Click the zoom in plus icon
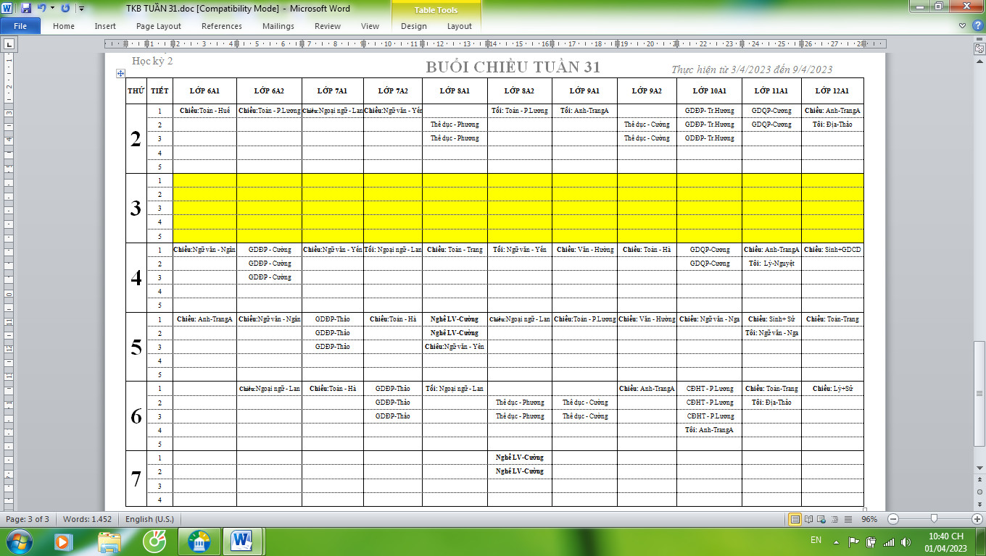This screenshot has width=986, height=556. 977,519
